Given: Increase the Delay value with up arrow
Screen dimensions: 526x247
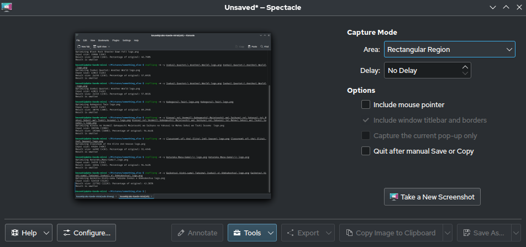Looking at the screenshot, I should (465, 67).
